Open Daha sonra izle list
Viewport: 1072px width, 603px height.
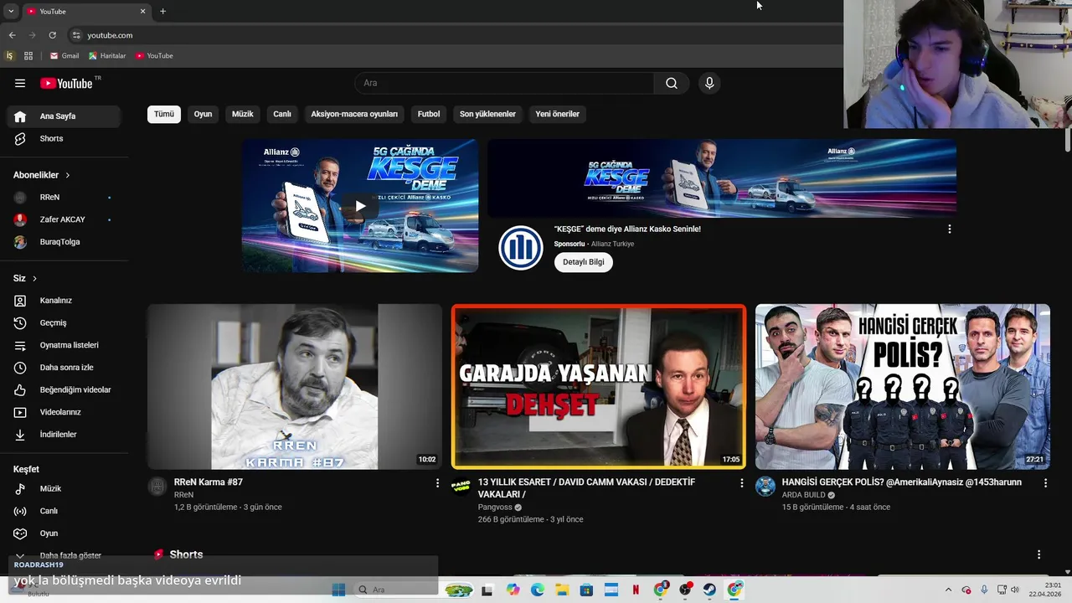tap(64, 368)
